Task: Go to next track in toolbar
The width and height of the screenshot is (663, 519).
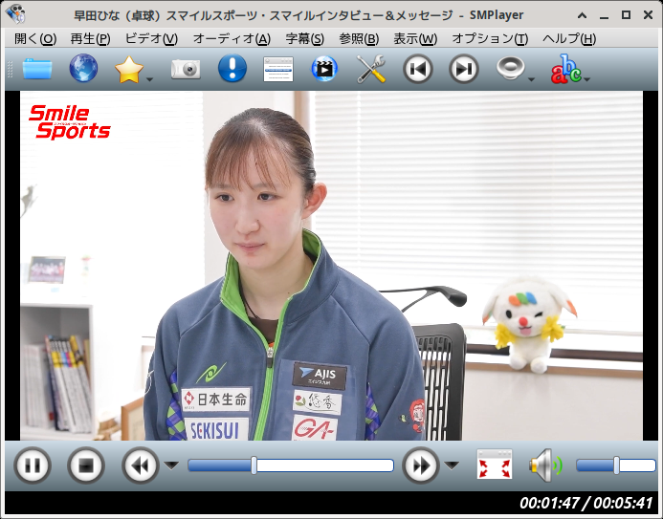Action: pos(463,69)
